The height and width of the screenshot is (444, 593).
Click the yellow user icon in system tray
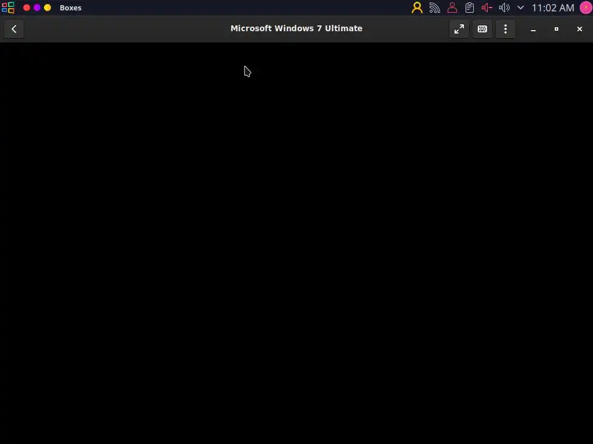coord(417,8)
